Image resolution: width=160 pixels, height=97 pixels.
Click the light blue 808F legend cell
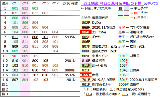86,51
